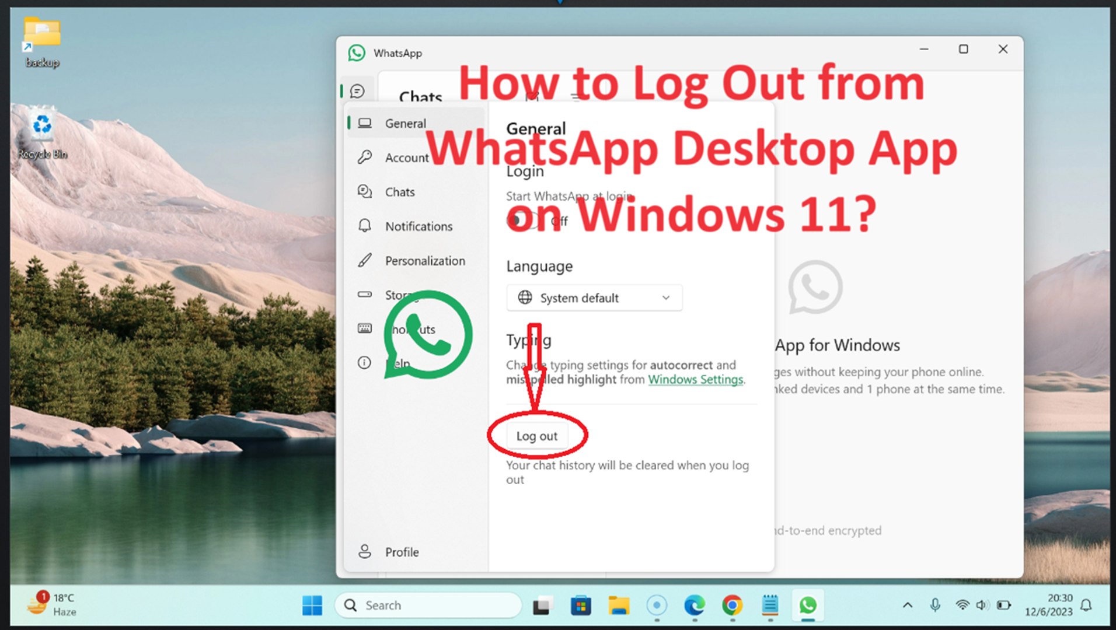Open the backup folder shortcut on desktop
The image size is (1116, 630).
point(42,42)
